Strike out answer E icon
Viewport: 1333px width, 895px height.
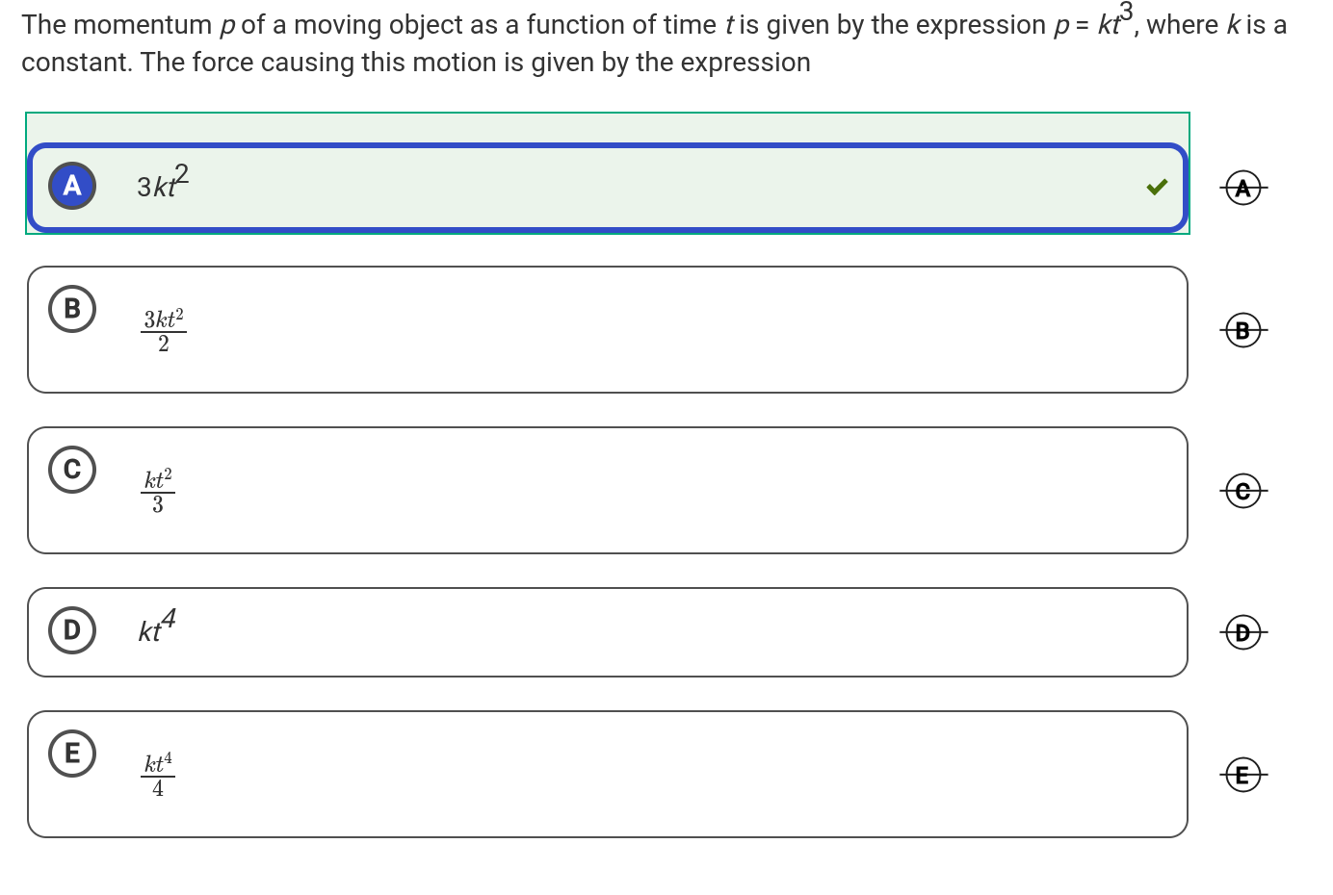point(1243,775)
